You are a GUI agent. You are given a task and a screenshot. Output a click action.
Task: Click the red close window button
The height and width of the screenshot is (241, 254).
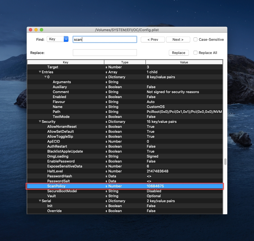(31, 30)
